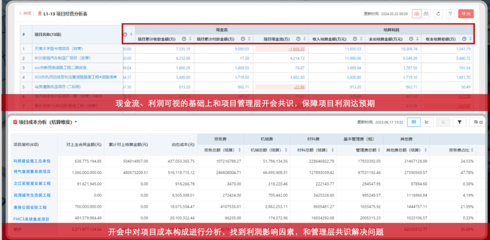This screenshot has width=490, height=240.
Task: Select the 基本管理费（粗） group header
Action: tap(360, 139)
